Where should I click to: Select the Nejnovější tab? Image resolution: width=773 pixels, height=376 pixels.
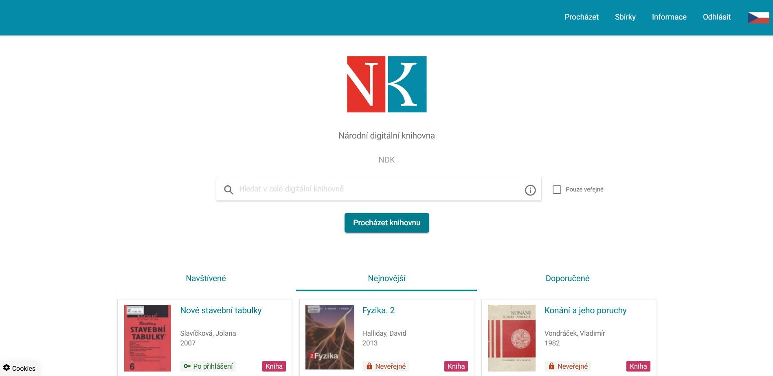(386, 278)
